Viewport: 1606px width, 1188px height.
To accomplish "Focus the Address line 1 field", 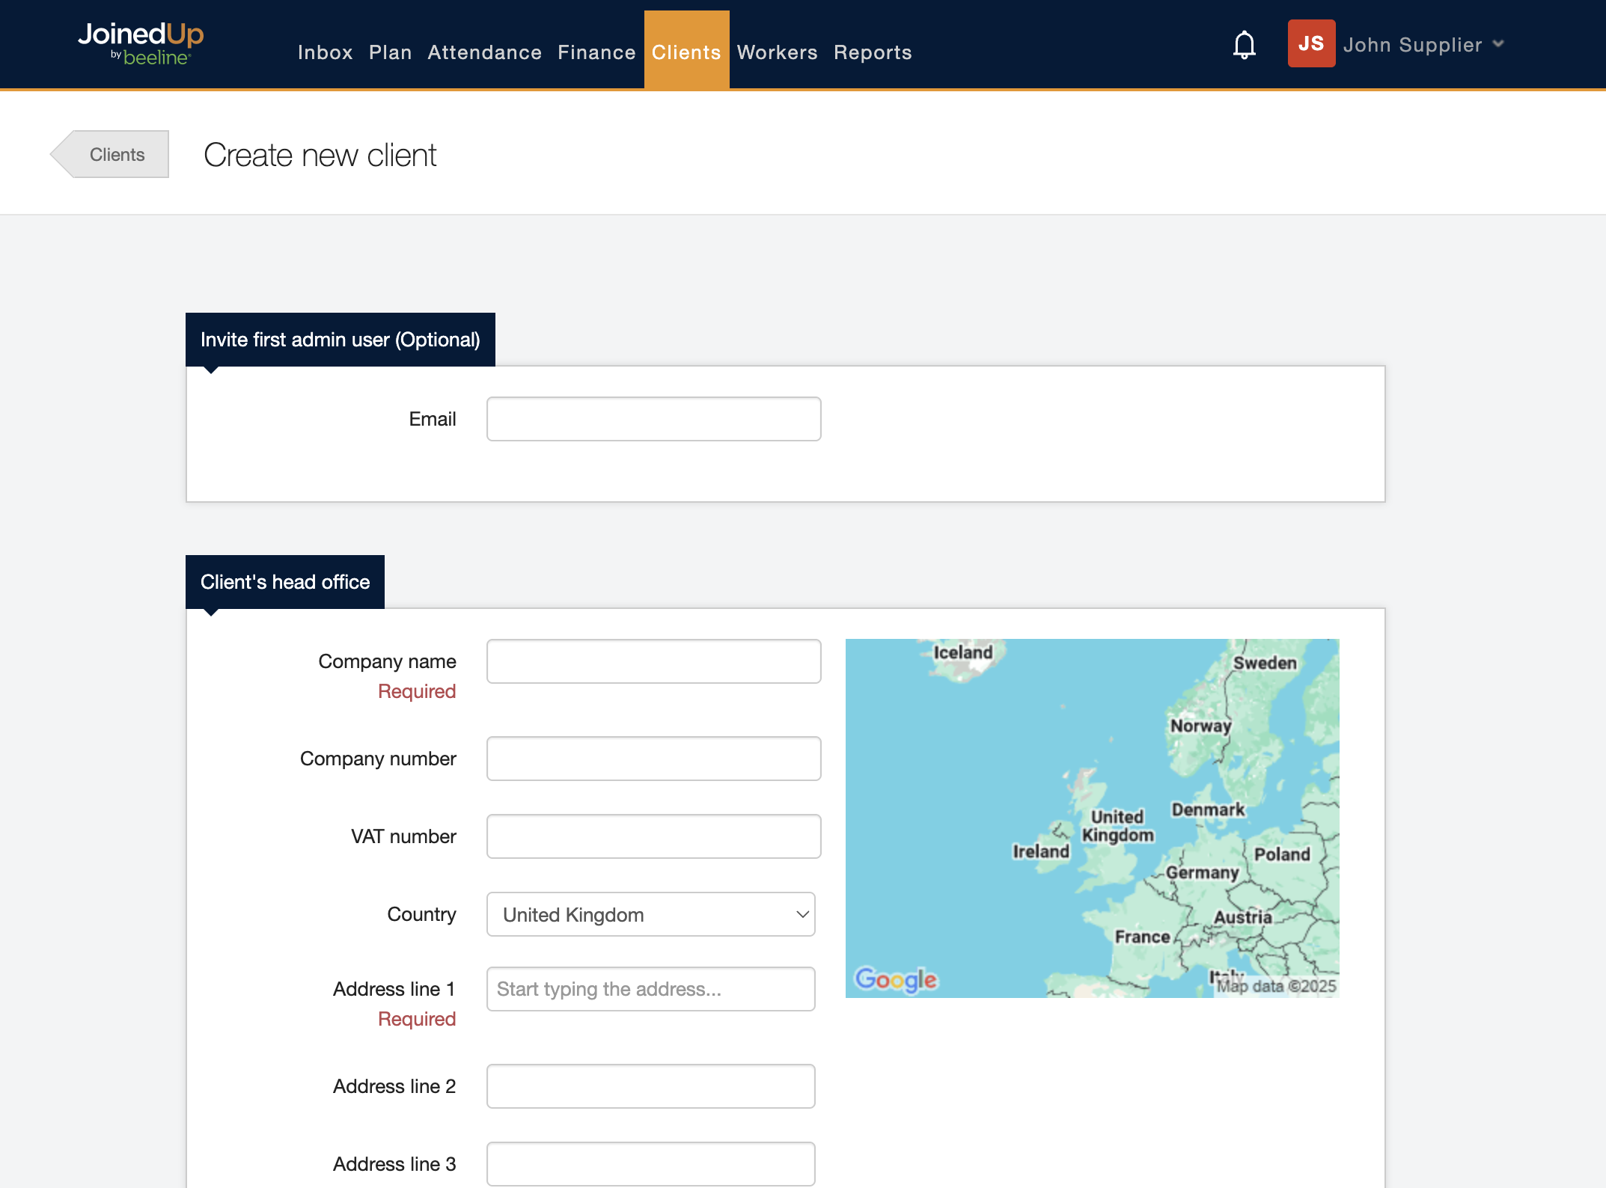I will [650, 989].
